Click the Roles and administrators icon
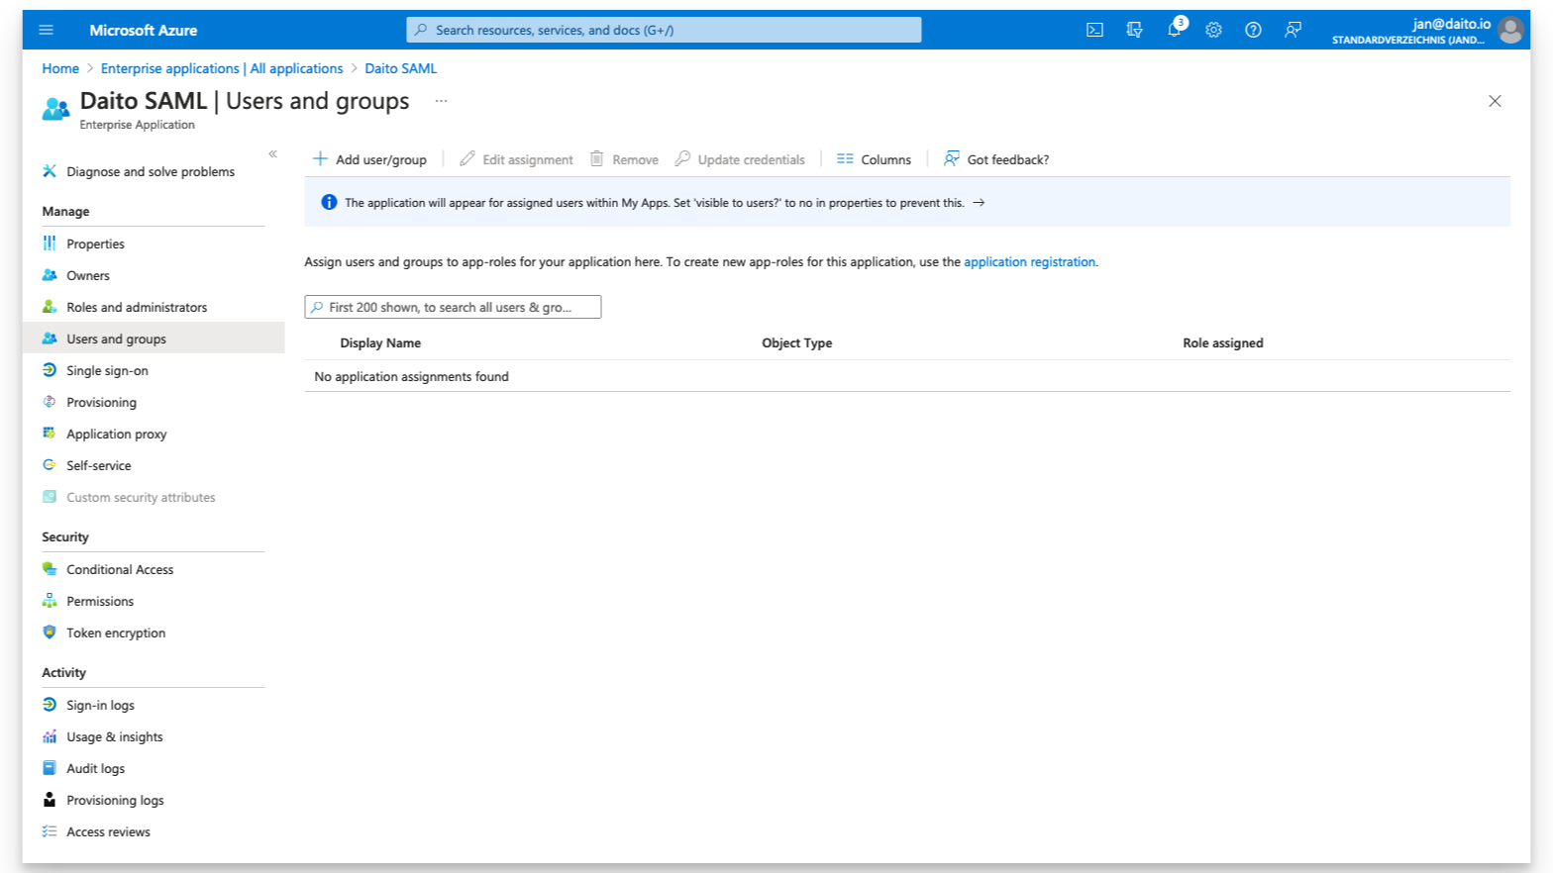1553x873 pixels. point(50,307)
